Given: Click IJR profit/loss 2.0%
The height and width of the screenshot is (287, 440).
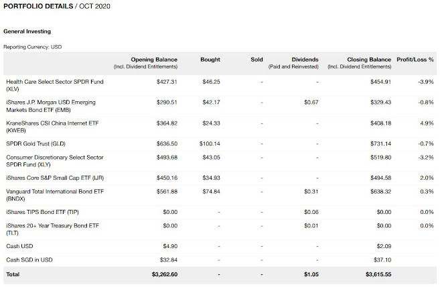Looking at the screenshot, I should tap(427, 178).
